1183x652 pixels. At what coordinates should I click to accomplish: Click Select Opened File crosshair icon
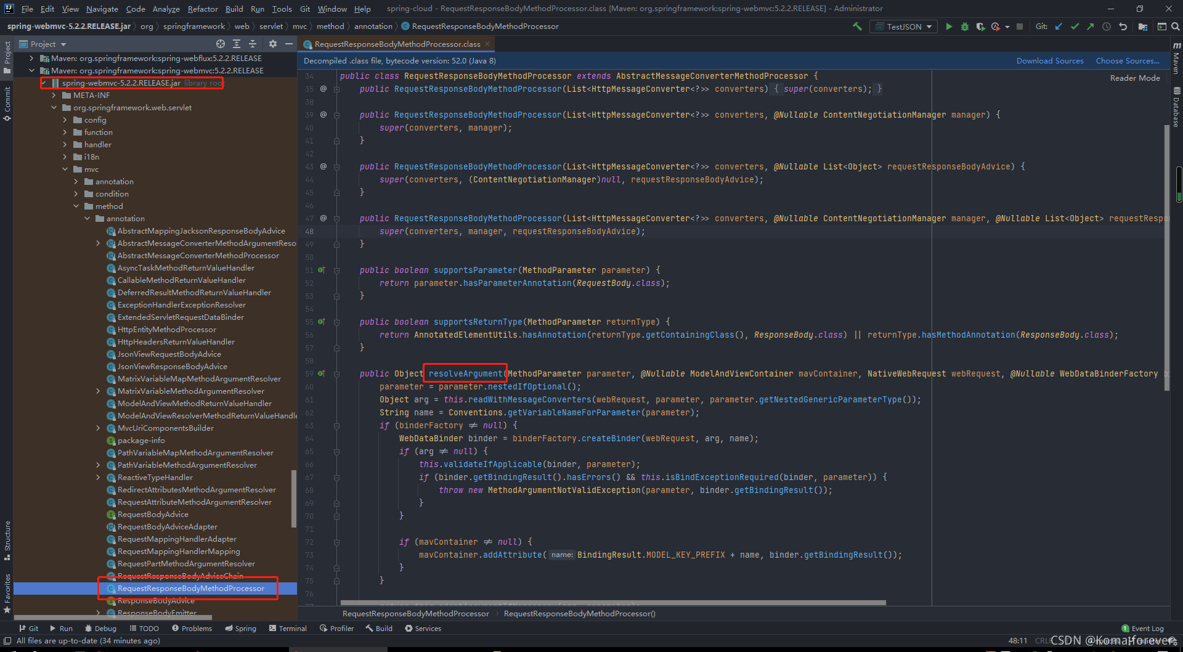[221, 44]
